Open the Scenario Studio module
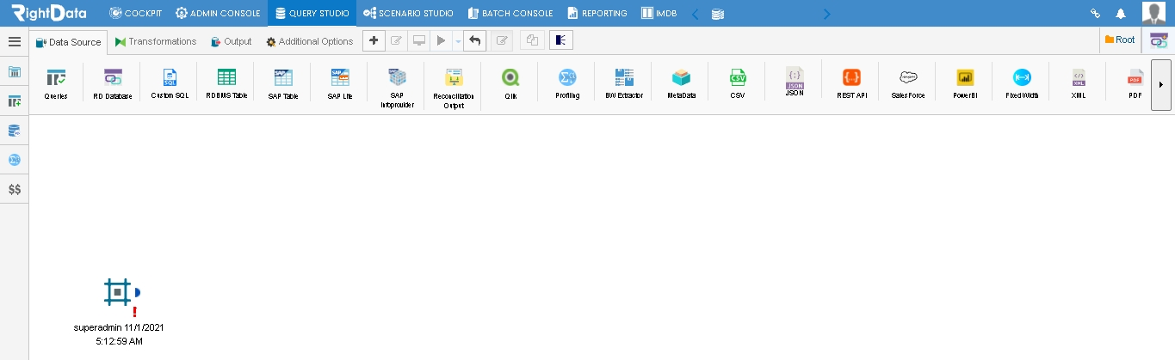The width and height of the screenshot is (1175, 360). coord(409,13)
